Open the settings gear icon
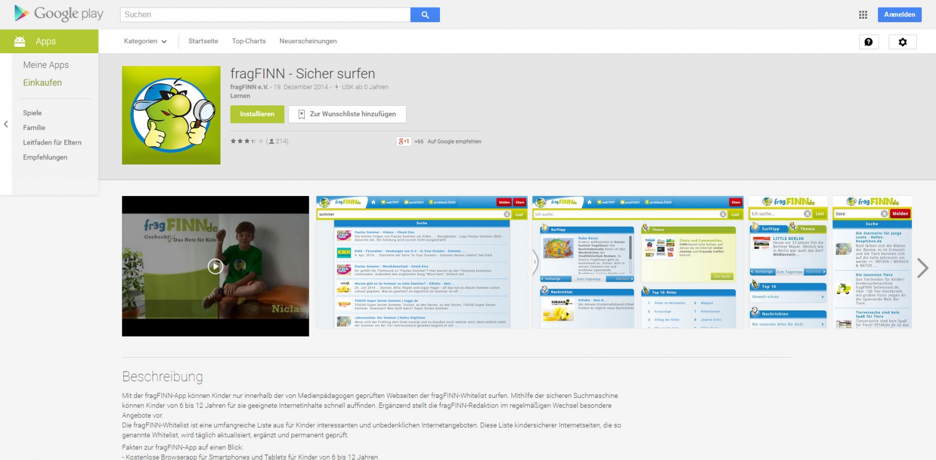936x460 pixels. (903, 42)
